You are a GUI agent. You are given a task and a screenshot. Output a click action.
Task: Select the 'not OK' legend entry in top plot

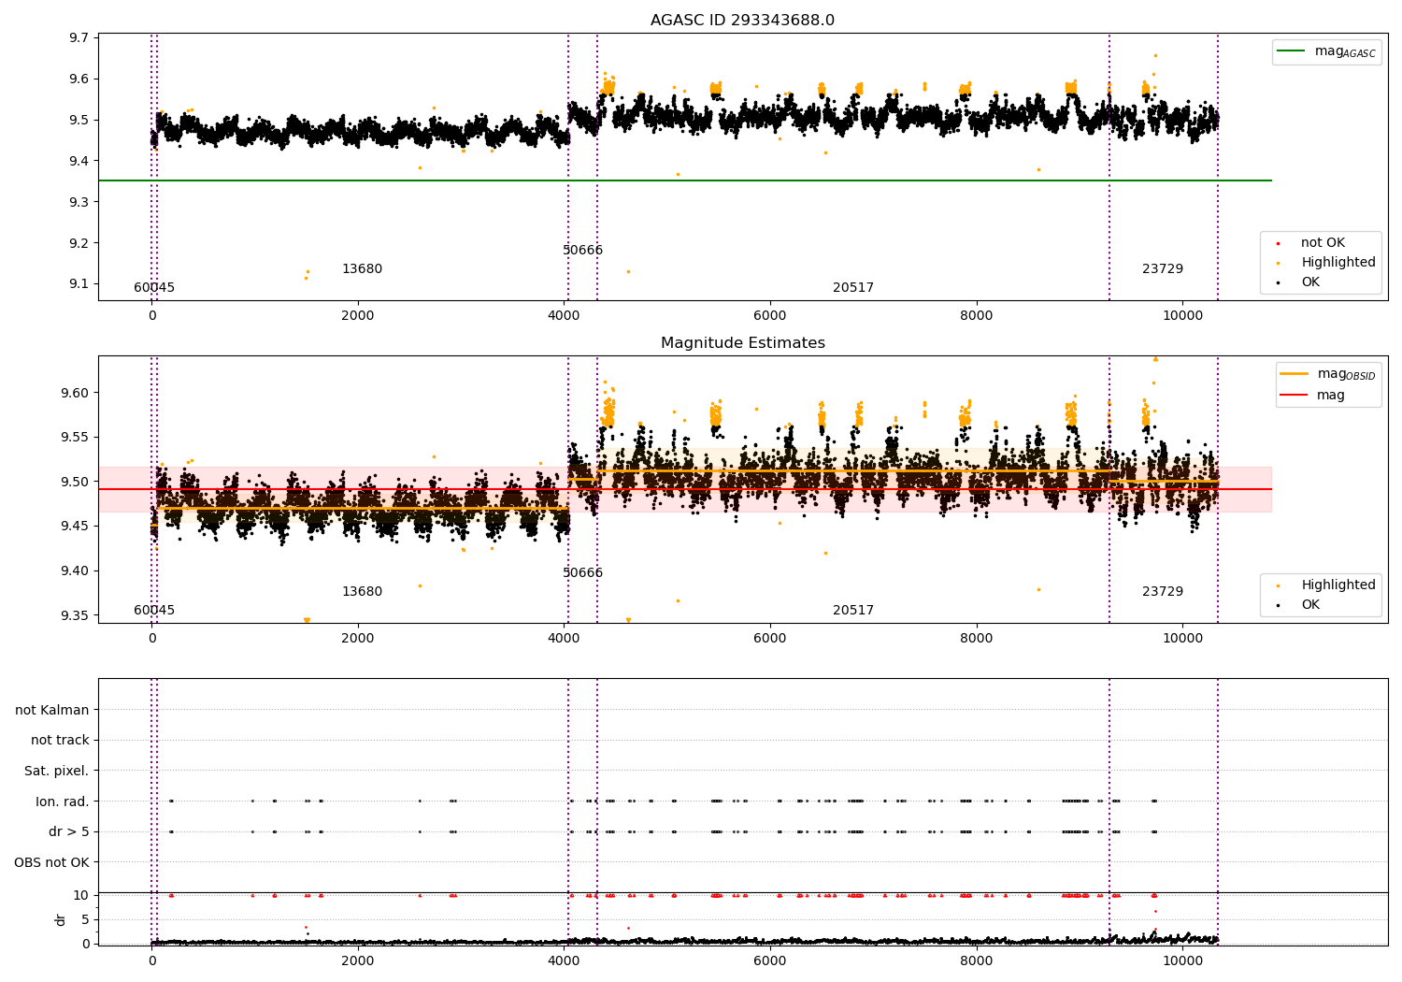coord(1323,243)
